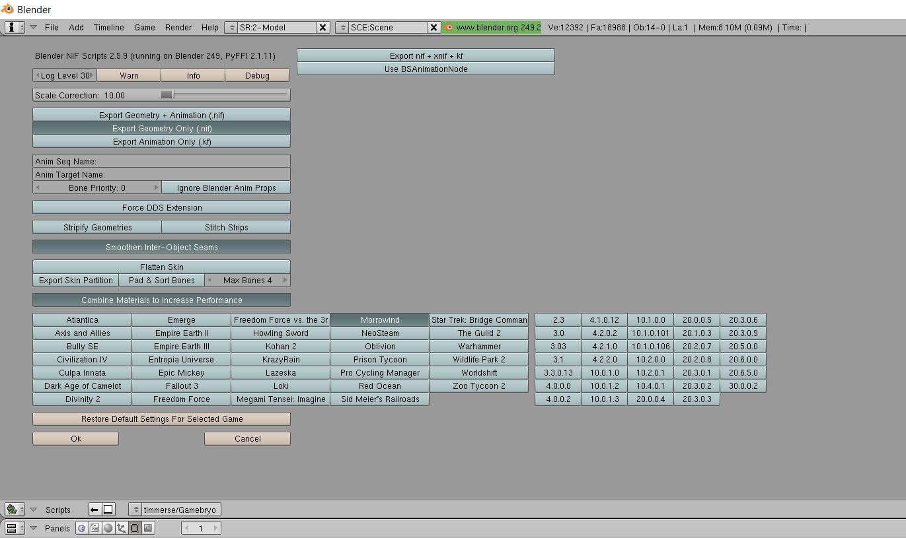Click the Anim Target Name field
This screenshot has width=906, height=538.
click(161, 174)
